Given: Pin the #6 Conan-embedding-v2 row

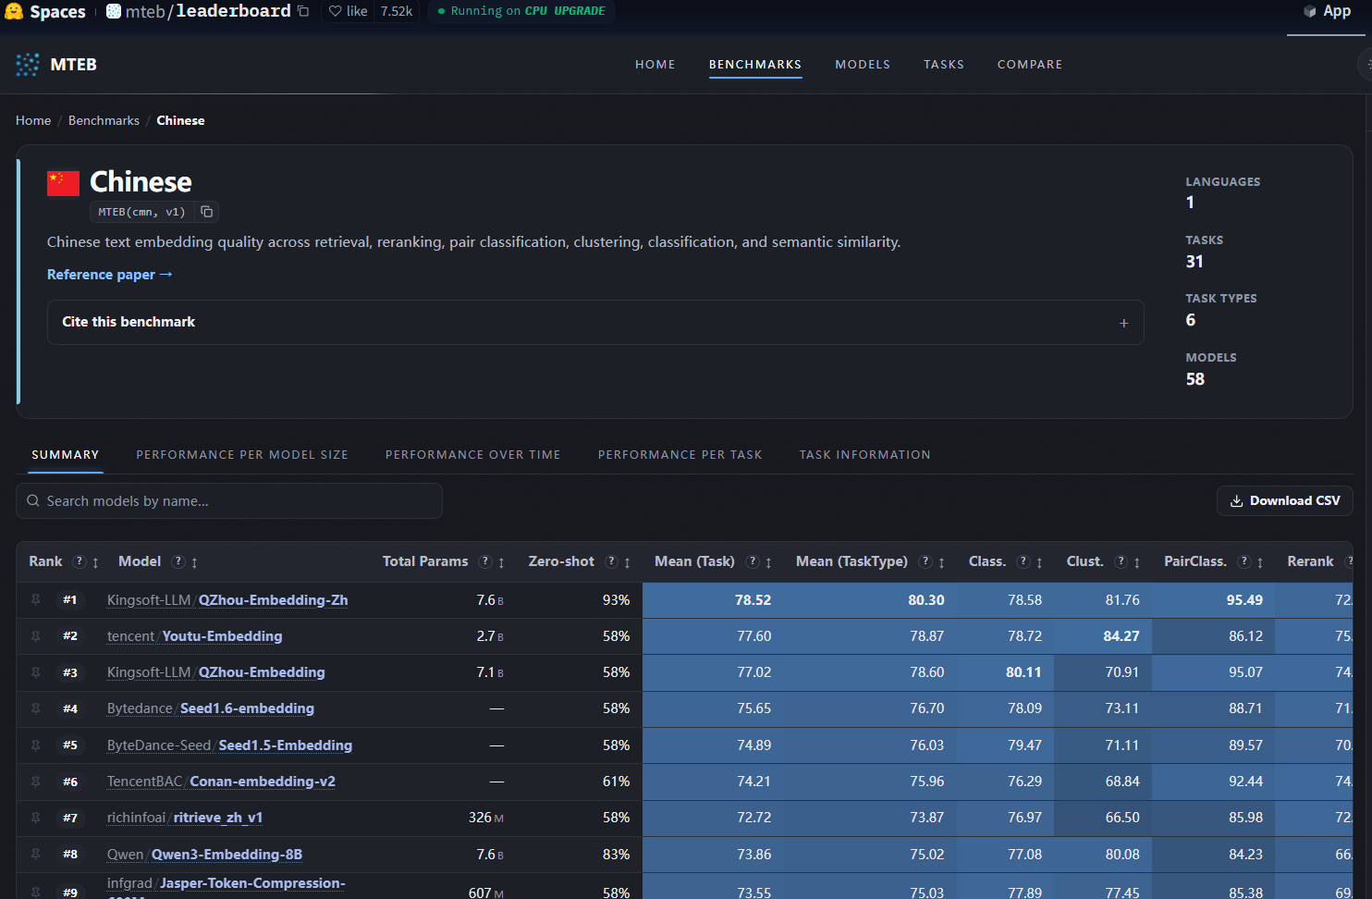Looking at the screenshot, I should [x=36, y=782].
